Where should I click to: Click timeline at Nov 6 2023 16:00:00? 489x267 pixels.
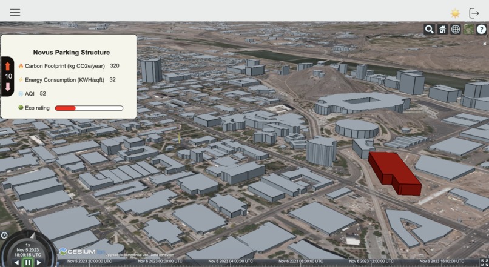tap(442, 261)
